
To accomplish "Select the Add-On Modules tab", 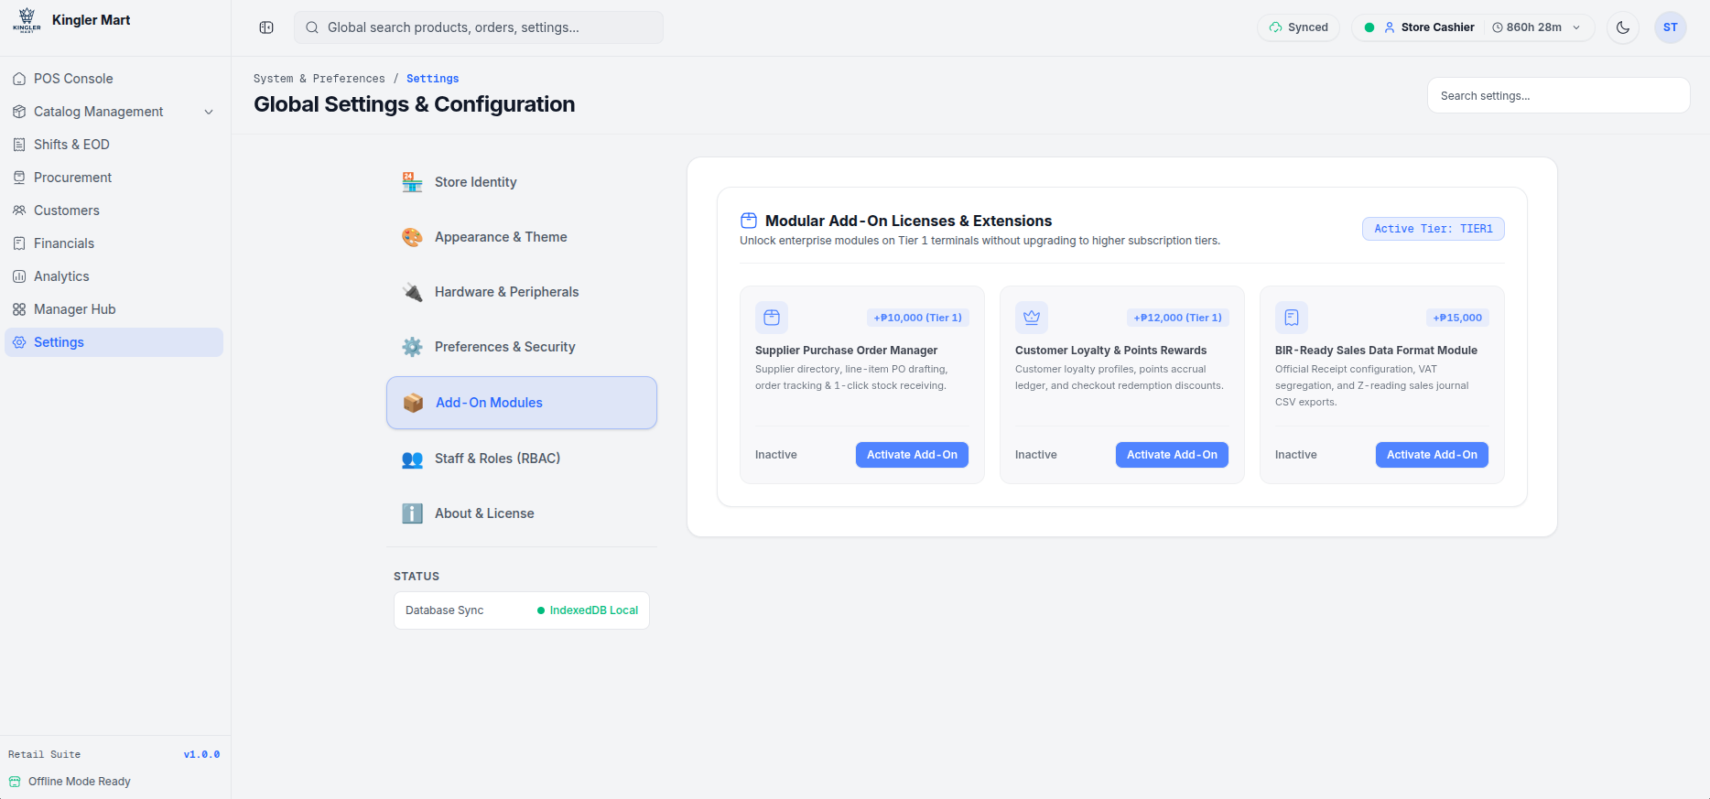I will (522, 403).
